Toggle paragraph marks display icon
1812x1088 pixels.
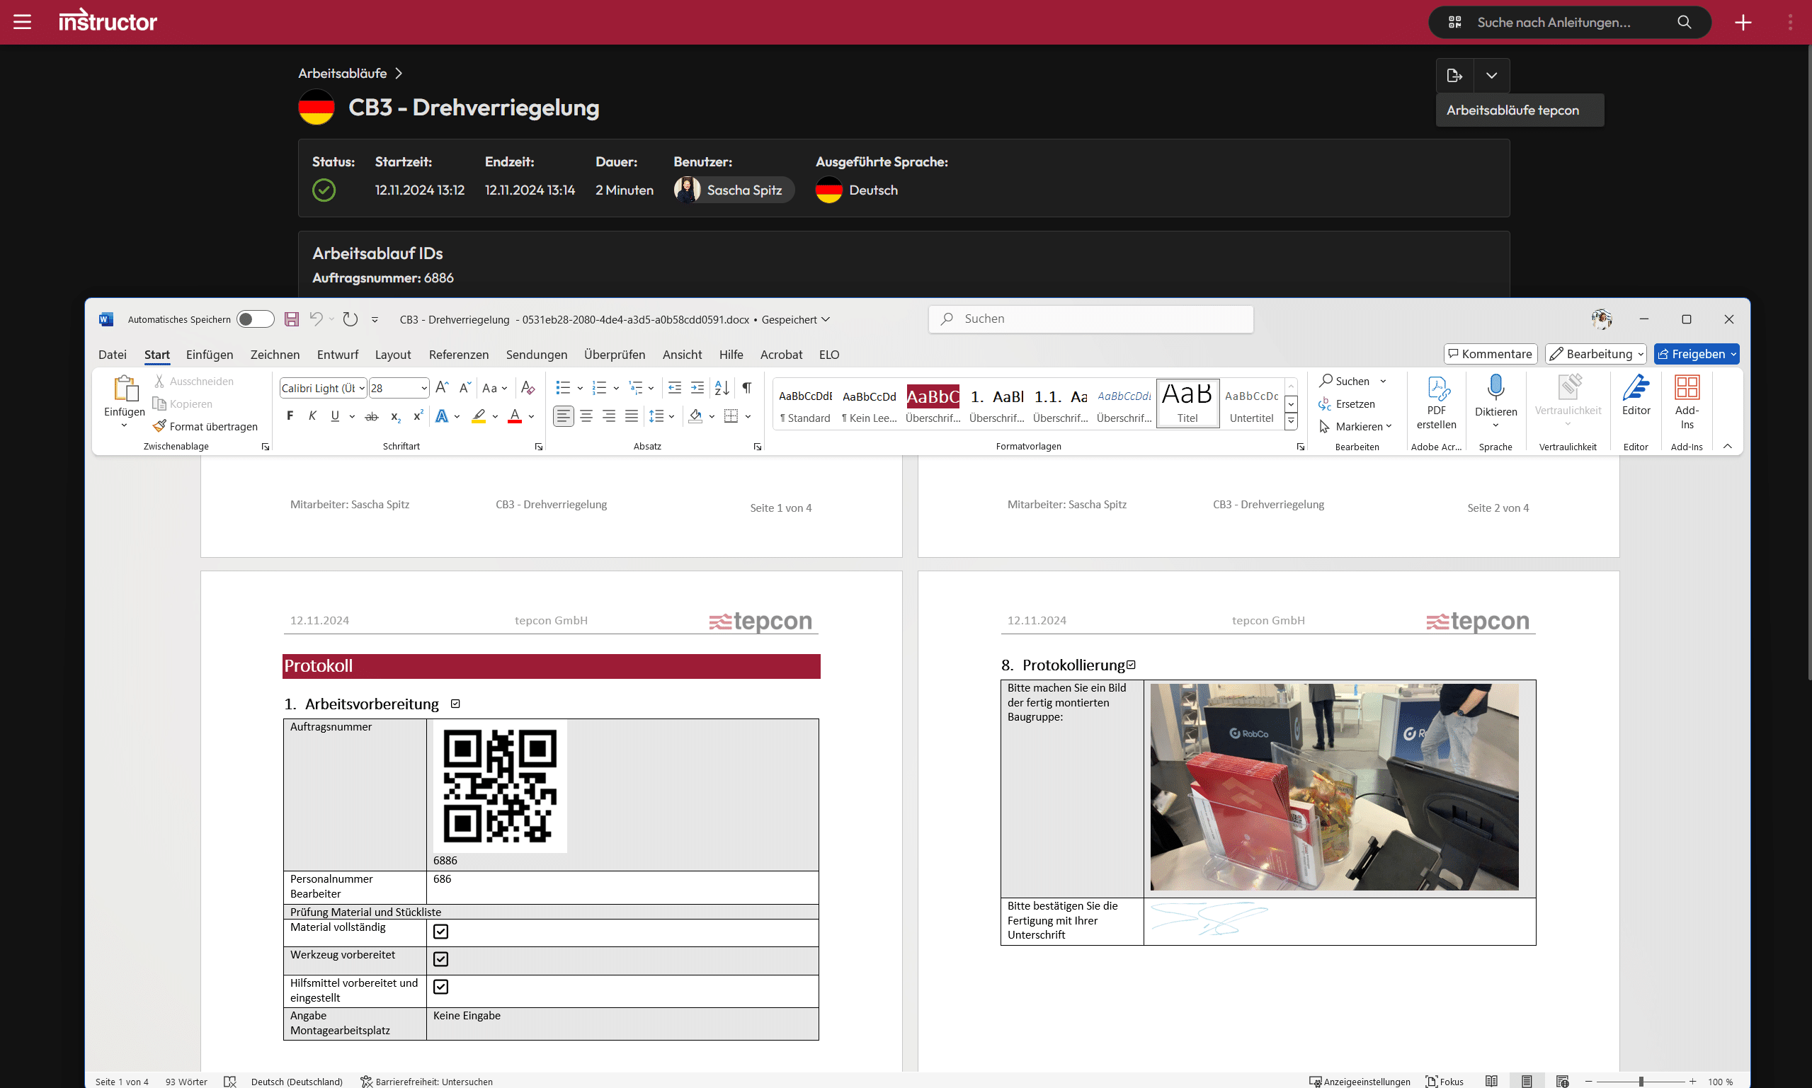tap(746, 387)
